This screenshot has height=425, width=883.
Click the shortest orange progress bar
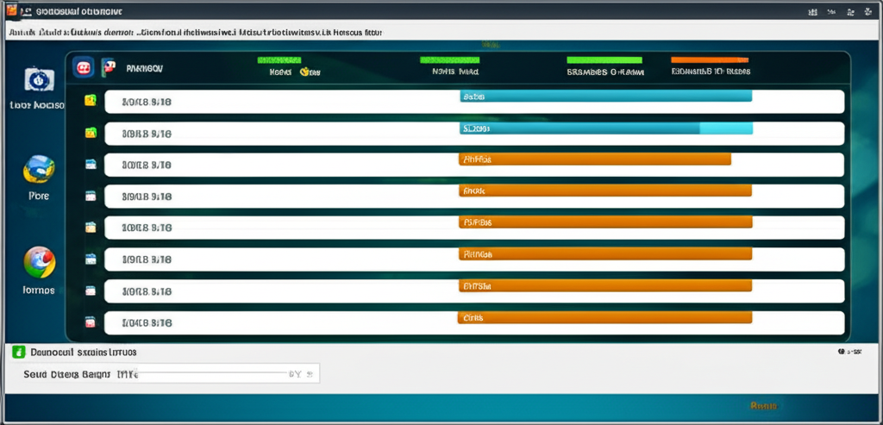click(595, 159)
